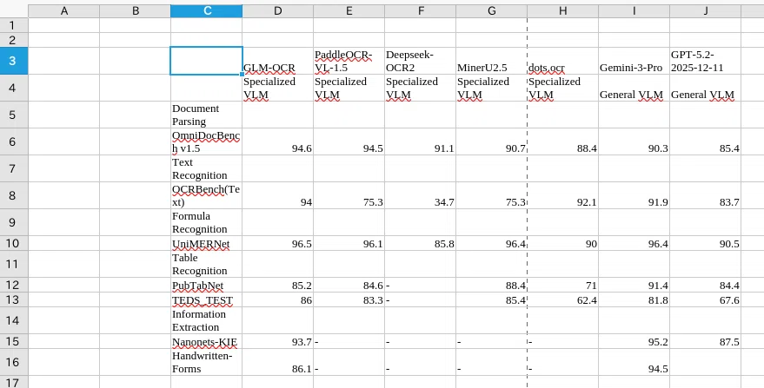764x388 pixels.
Task: Select column header I
Action: click(x=634, y=11)
